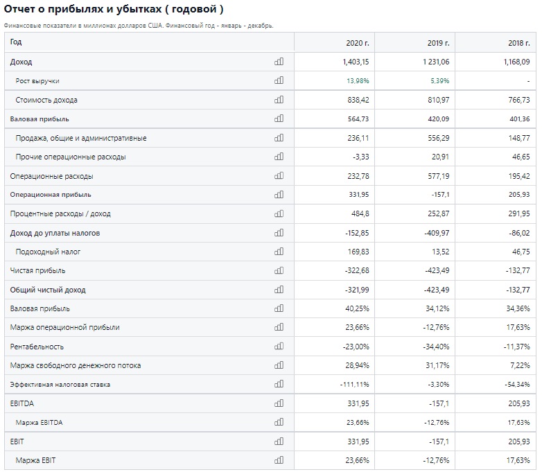Image resolution: width=542 pixels, height=472 pixels.
Task: Open chart icon for Операционные расходы row
Action: click(279, 175)
